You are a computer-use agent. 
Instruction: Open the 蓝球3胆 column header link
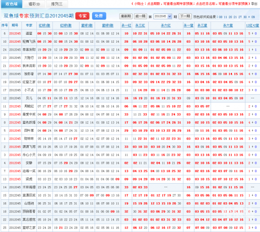(87, 25)
